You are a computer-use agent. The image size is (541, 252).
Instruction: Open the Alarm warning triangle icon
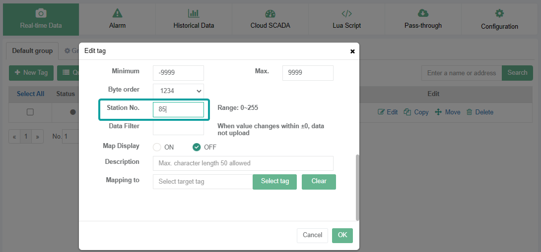[x=117, y=13]
